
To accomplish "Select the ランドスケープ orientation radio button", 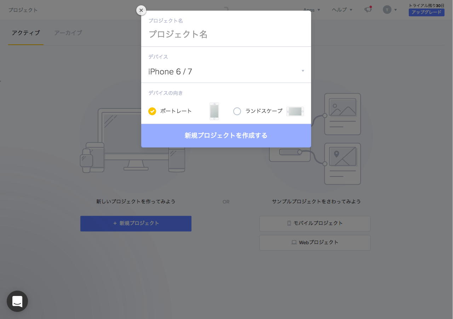I will (x=237, y=111).
